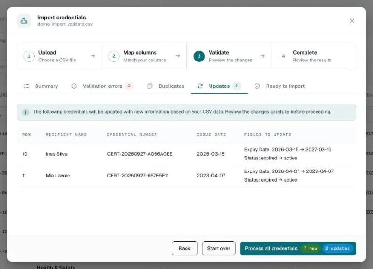
Task: Click Preview the changes subtitle
Action: pos(230,60)
